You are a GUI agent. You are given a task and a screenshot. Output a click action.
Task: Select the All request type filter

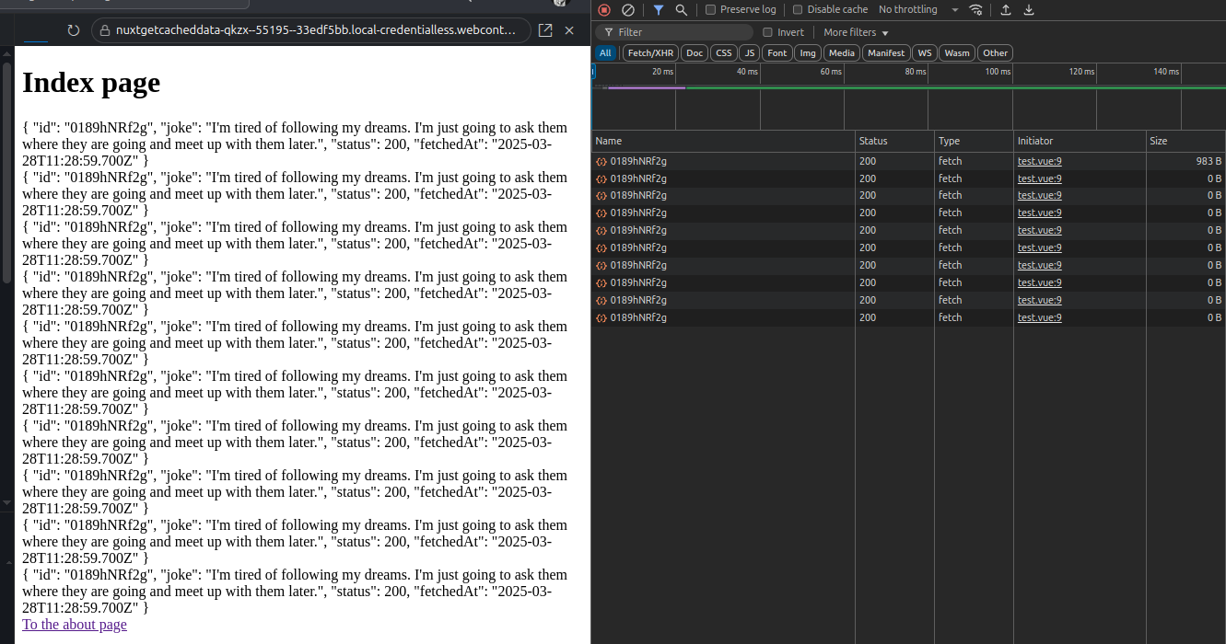click(605, 53)
